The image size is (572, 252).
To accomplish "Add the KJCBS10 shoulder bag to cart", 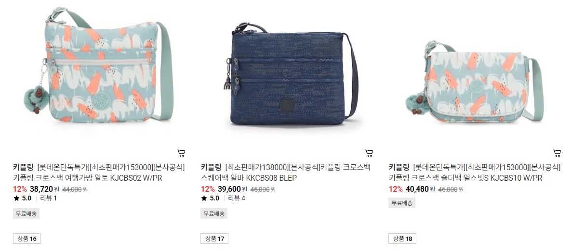I will pos(557,153).
